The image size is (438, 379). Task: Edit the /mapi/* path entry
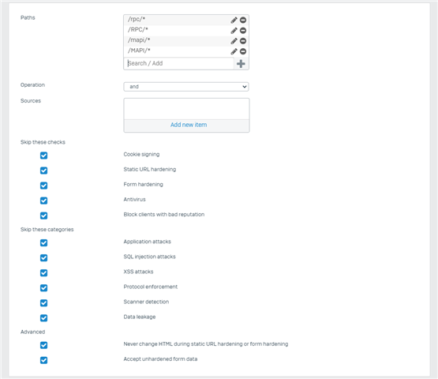(x=234, y=41)
